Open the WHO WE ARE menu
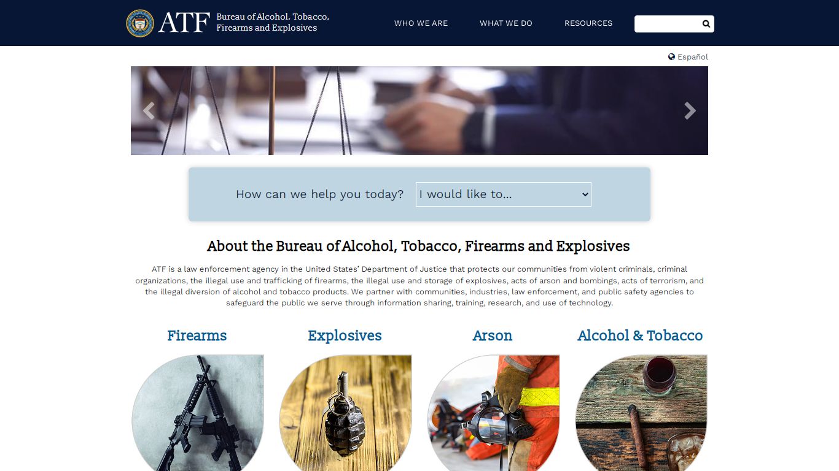839x471 pixels. [421, 23]
